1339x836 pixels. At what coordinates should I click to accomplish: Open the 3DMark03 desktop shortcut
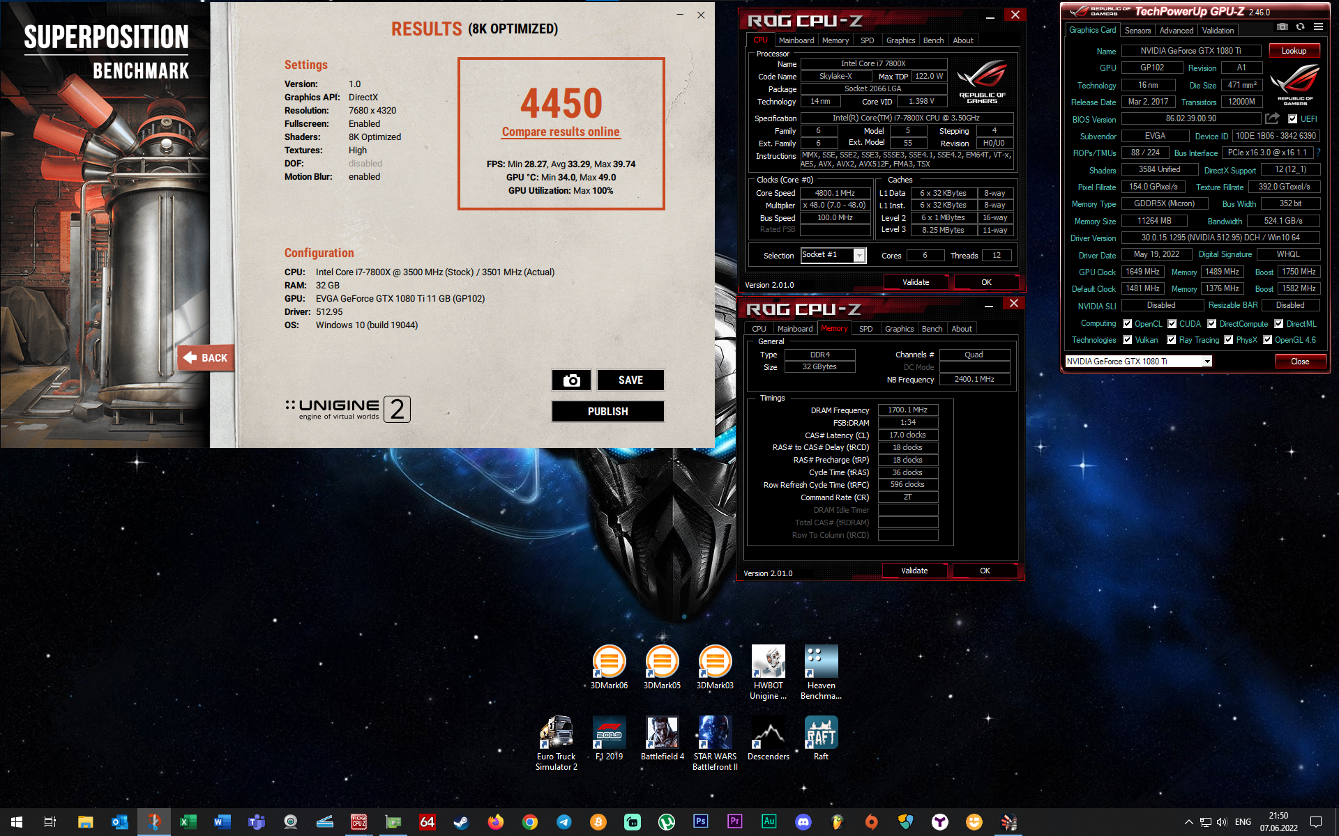click(715, 667)
